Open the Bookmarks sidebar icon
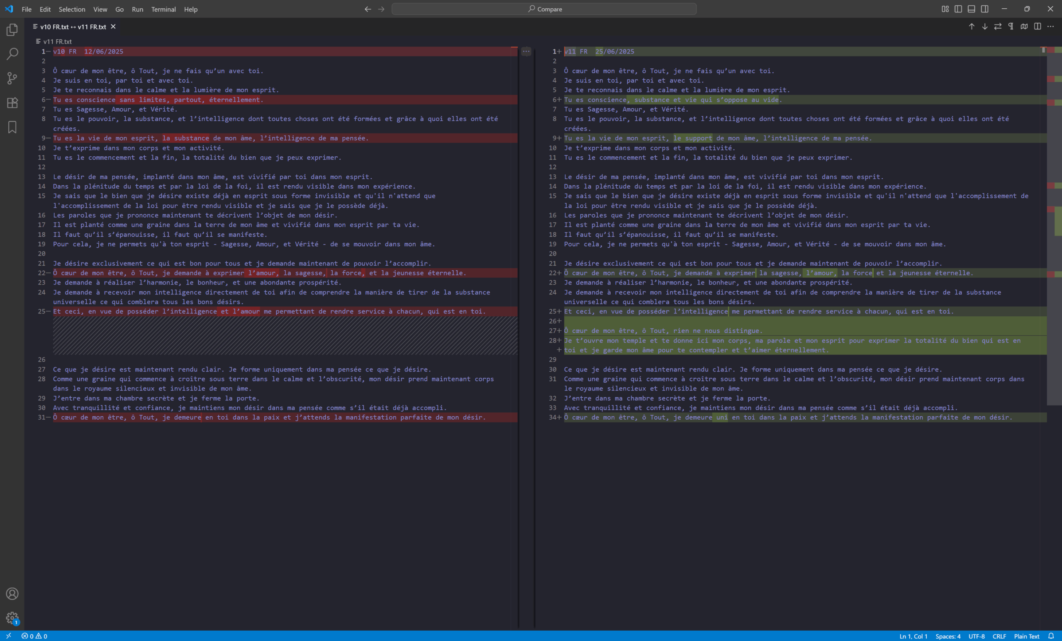 [12, 127]
